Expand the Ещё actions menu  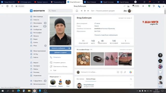[x=55, y=70]
